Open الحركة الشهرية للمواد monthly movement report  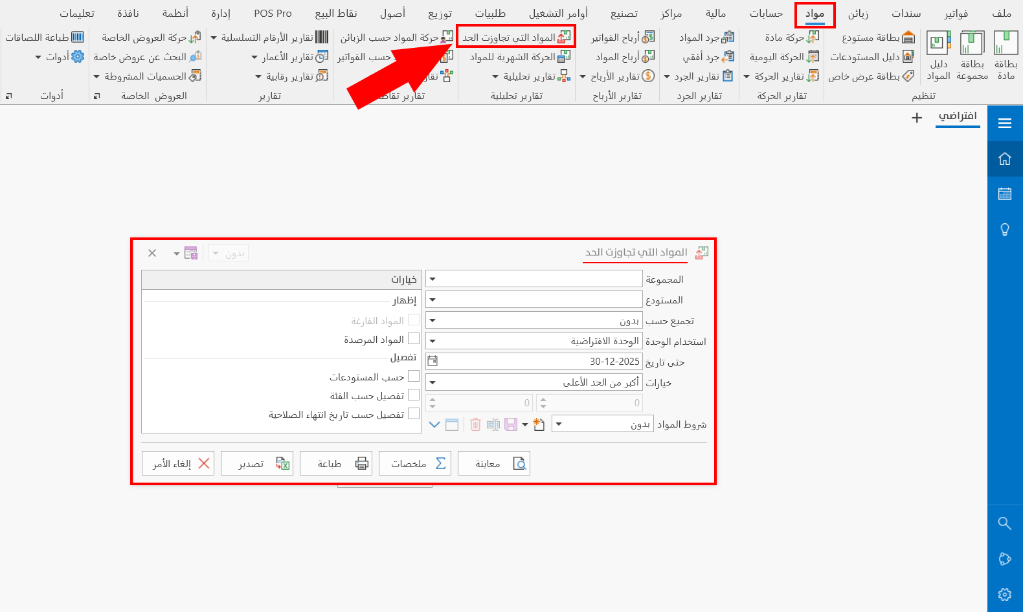(x=521, y=57)
